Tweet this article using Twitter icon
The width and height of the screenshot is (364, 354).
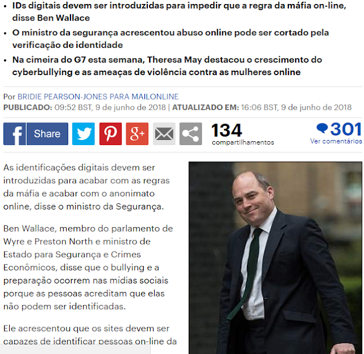point(84,134)
